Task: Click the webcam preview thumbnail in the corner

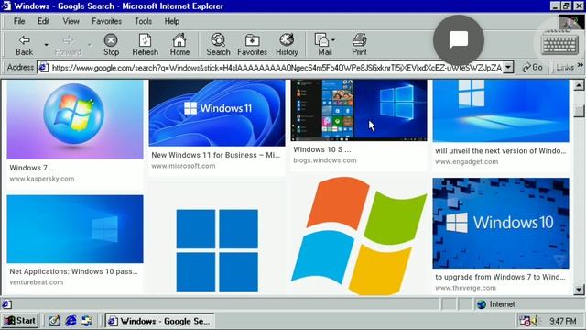Action: (x=571, y=22)
